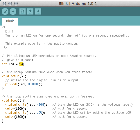
Task: Click the yellow minimize window button
Action: 10,3
